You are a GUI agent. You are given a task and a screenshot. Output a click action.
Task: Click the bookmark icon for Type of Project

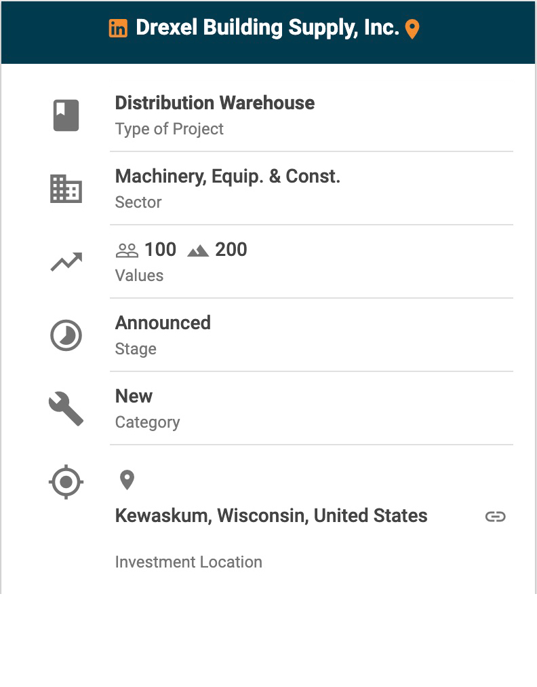point(66,115)
